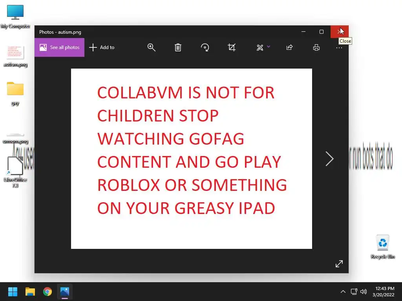Click the Photos - autism.png title text

coord(60,32)
